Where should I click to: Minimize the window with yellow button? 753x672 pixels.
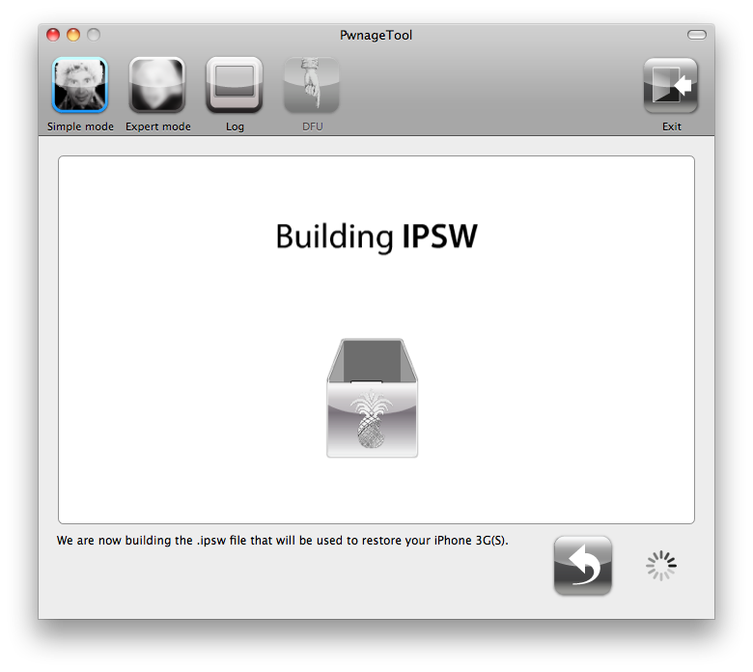point(73,35)
